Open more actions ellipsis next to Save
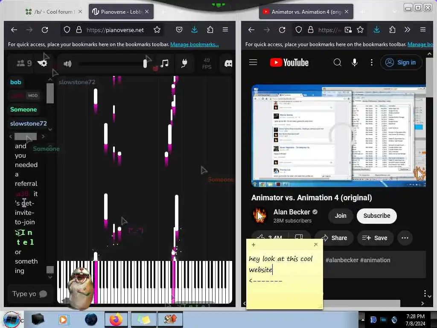The width and height of the screenshot is (437, 328). (405, 238)
